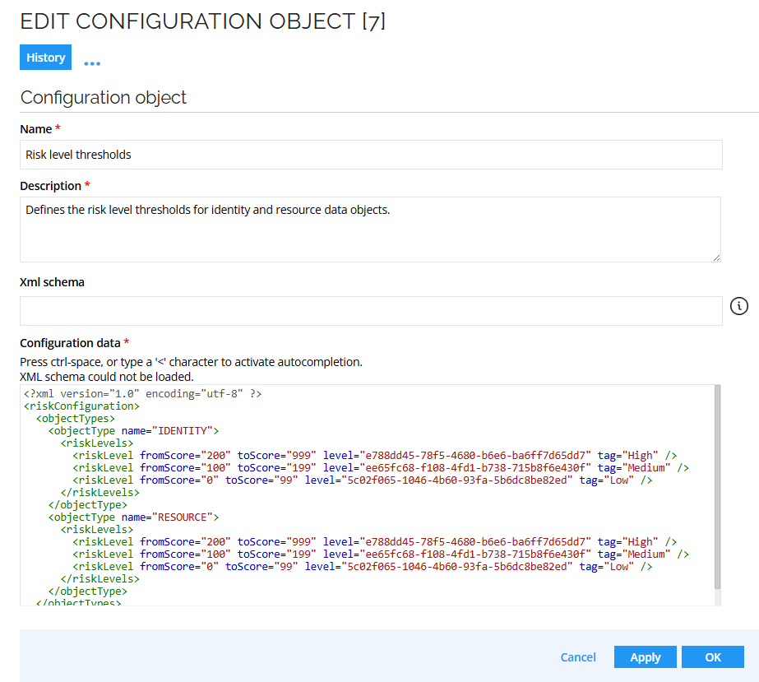
Task: Cancel editing the configuration object
Action: click(578, 656)
